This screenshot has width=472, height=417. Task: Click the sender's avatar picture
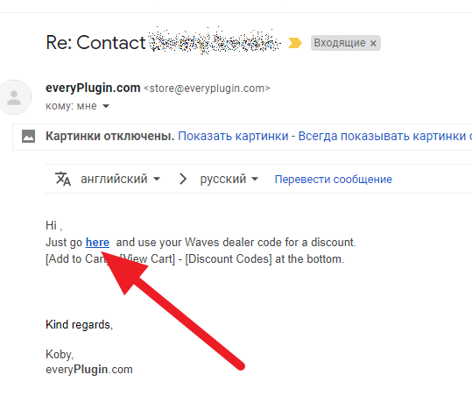tap(14, 97)
